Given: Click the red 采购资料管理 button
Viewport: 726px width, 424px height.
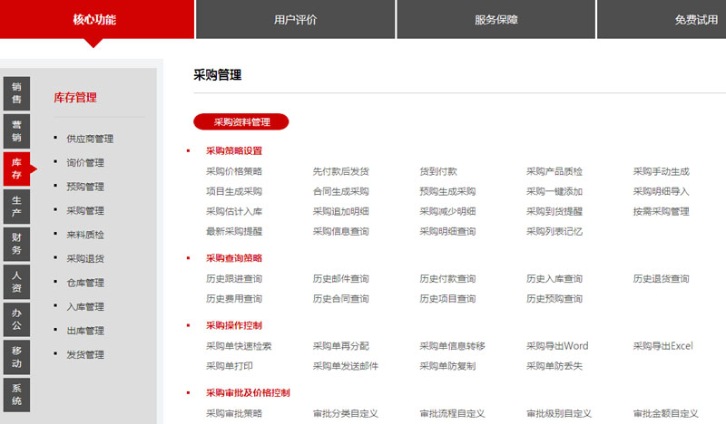Looking at the screenshot, I should [241, 121].
